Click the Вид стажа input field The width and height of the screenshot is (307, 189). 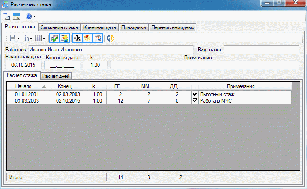[x=262, y=49]
